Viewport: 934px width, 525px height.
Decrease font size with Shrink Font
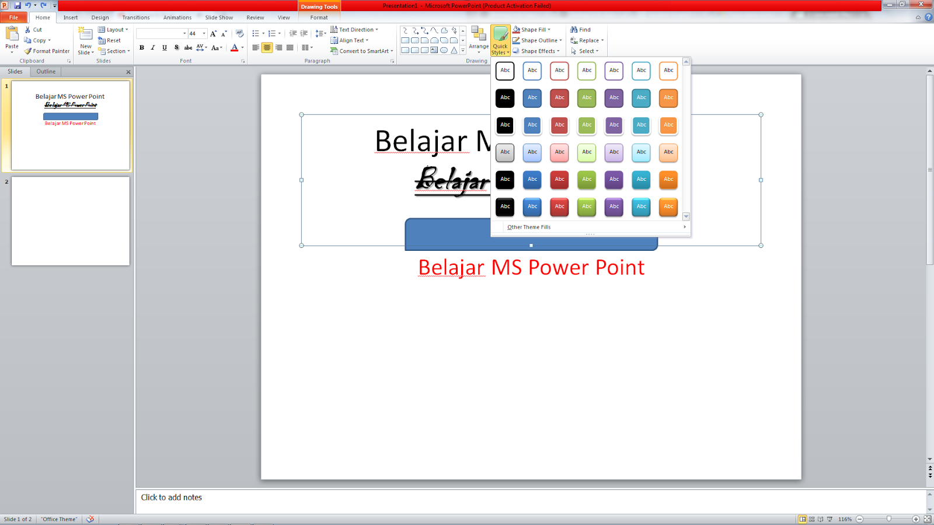coord(224,34)
